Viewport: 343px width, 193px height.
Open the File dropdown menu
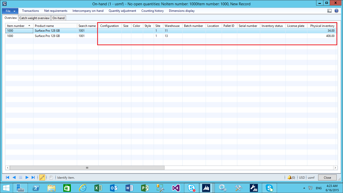click(10, 11)
